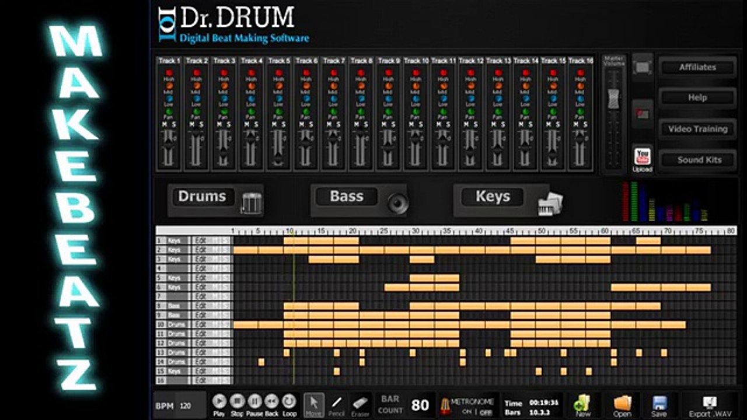Click Edit on empty row 16

point(201,380)
